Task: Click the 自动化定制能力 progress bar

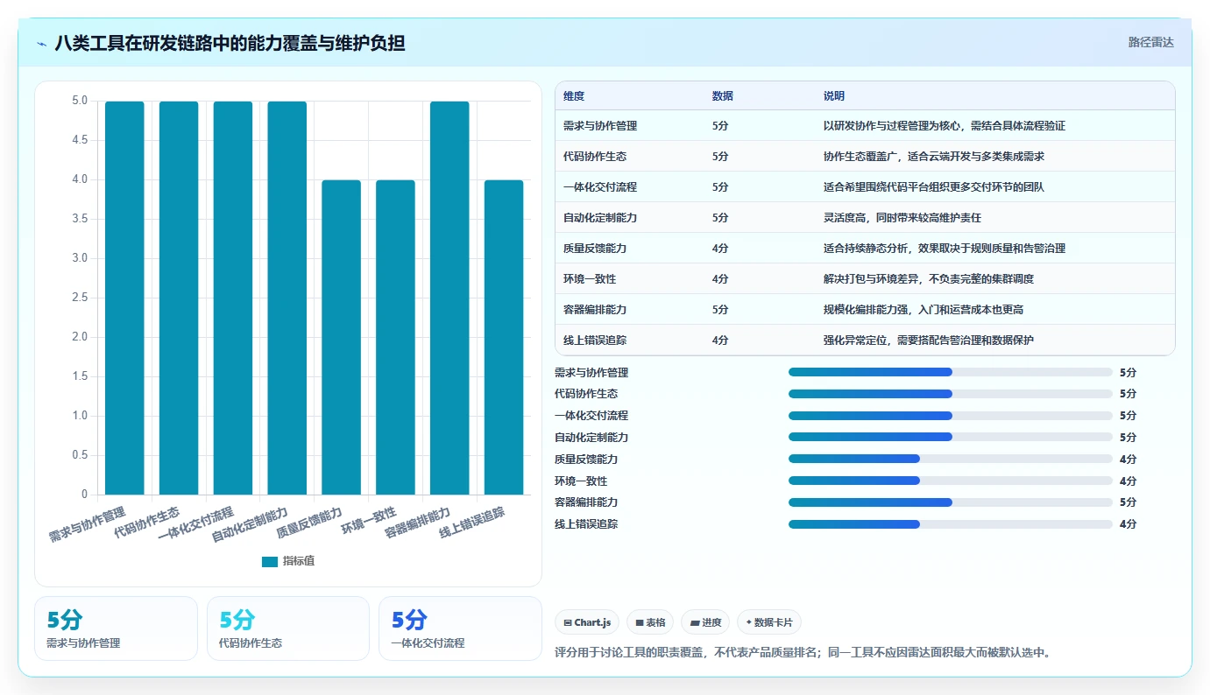Action: coord(951,437)
